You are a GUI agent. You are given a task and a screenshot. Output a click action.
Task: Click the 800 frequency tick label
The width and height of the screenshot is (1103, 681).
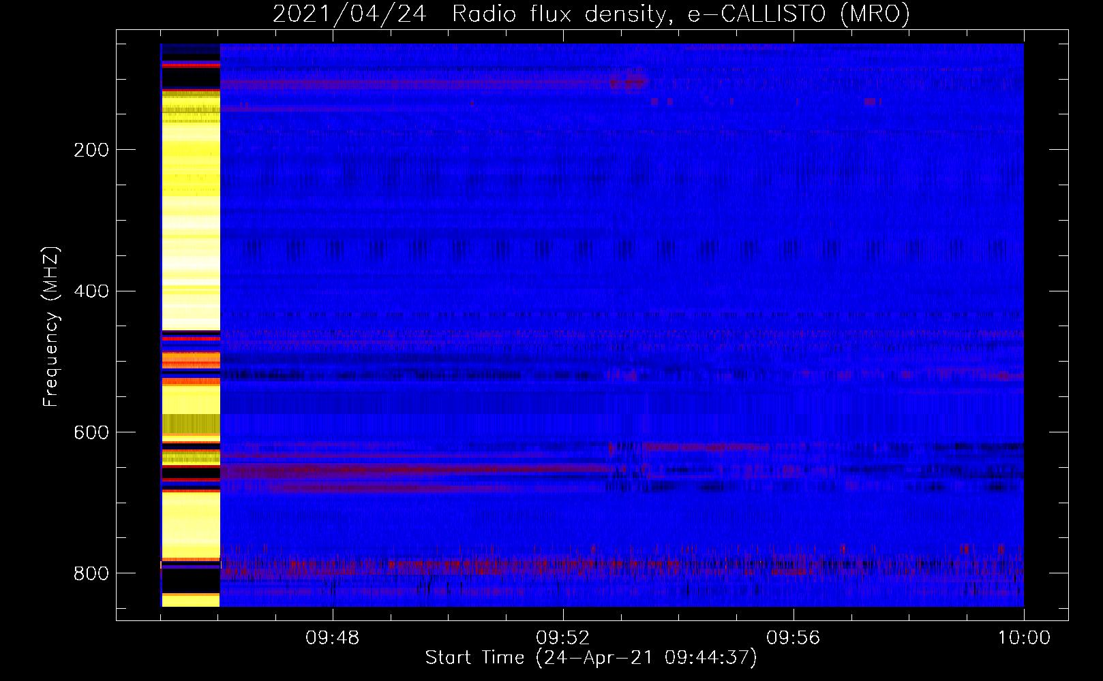tap(91, 574)
